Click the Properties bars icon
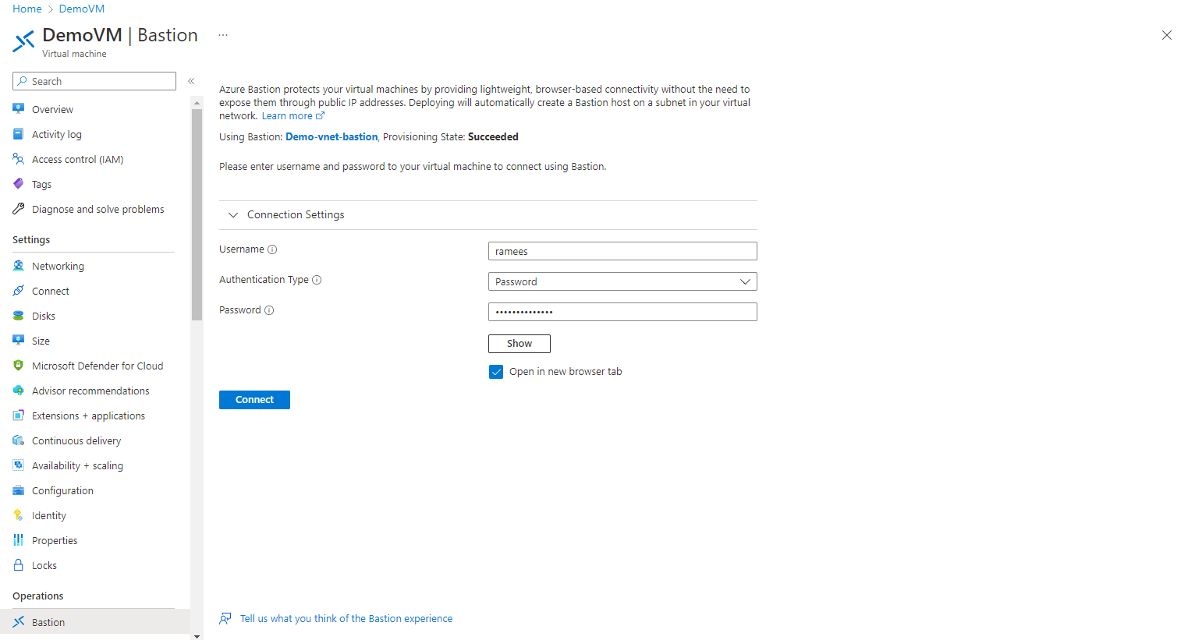 point(19,540)
